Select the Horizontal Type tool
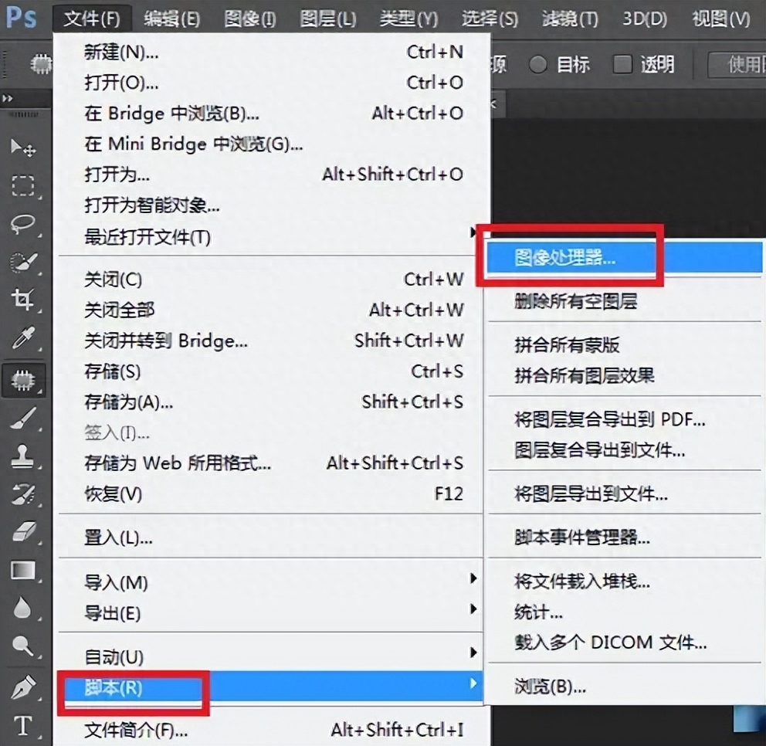The image size is (766, 746). point(23,725)
